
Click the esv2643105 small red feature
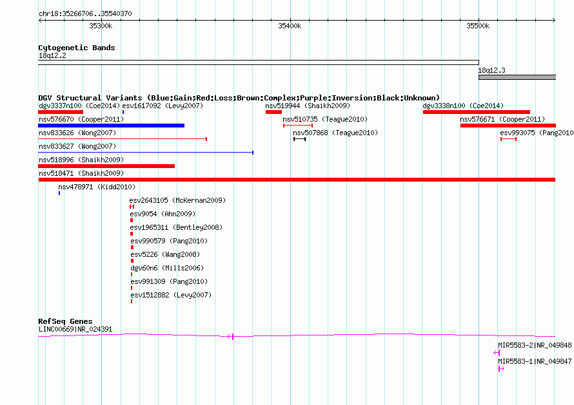coord(132,207)
